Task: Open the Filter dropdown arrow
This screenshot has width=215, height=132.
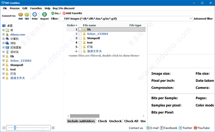Action: click(191, 19)
